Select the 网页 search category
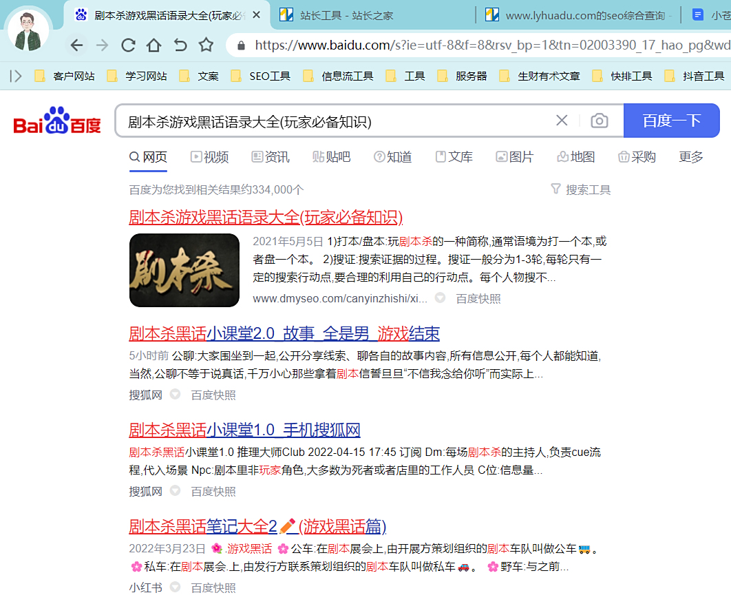 pyautogui.click(x=148, y=157)
